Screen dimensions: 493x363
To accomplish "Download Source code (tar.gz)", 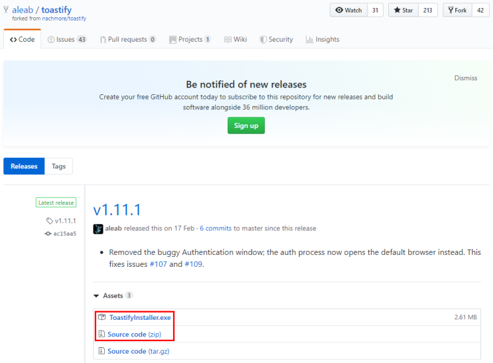I will pyautogui.click(x=138, y=351).
